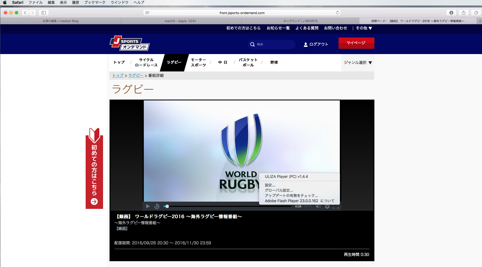The width and height of the screenshot is (482, 267).
Task: Open the ウインドウ menu
Action: [119, 2]
